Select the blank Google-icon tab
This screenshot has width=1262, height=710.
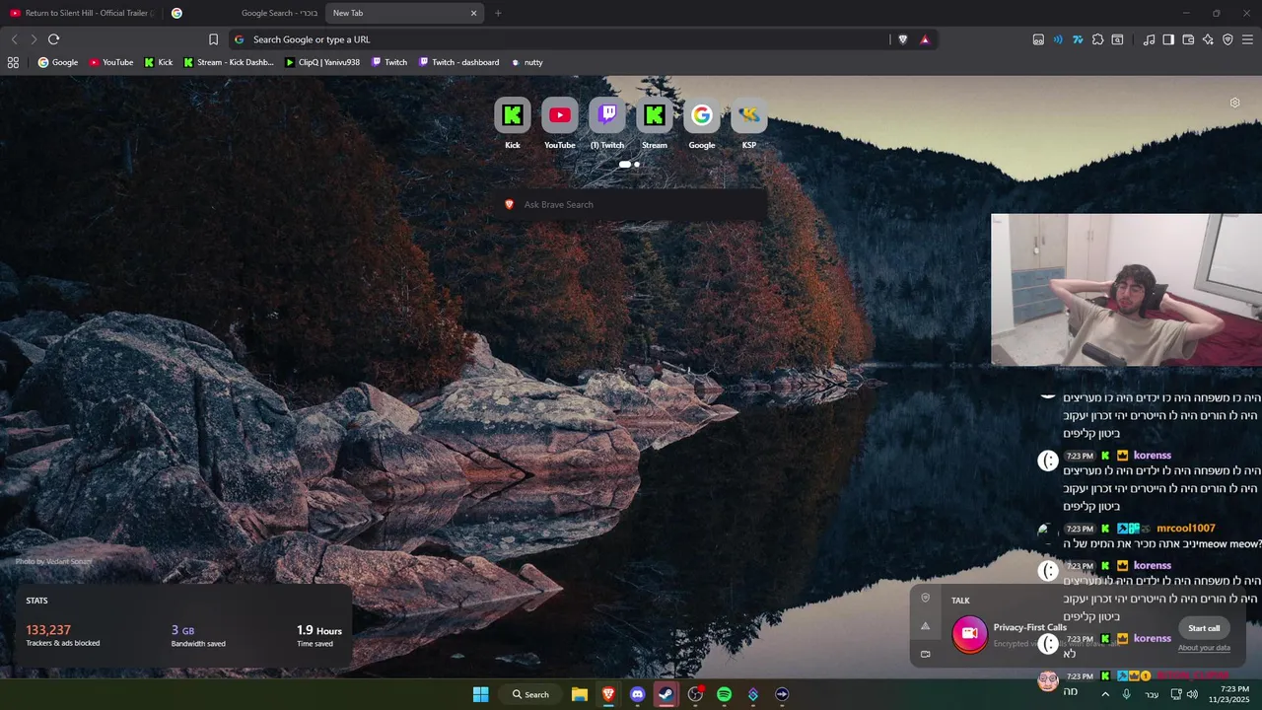pyautogui.click(x=176, y=13)
